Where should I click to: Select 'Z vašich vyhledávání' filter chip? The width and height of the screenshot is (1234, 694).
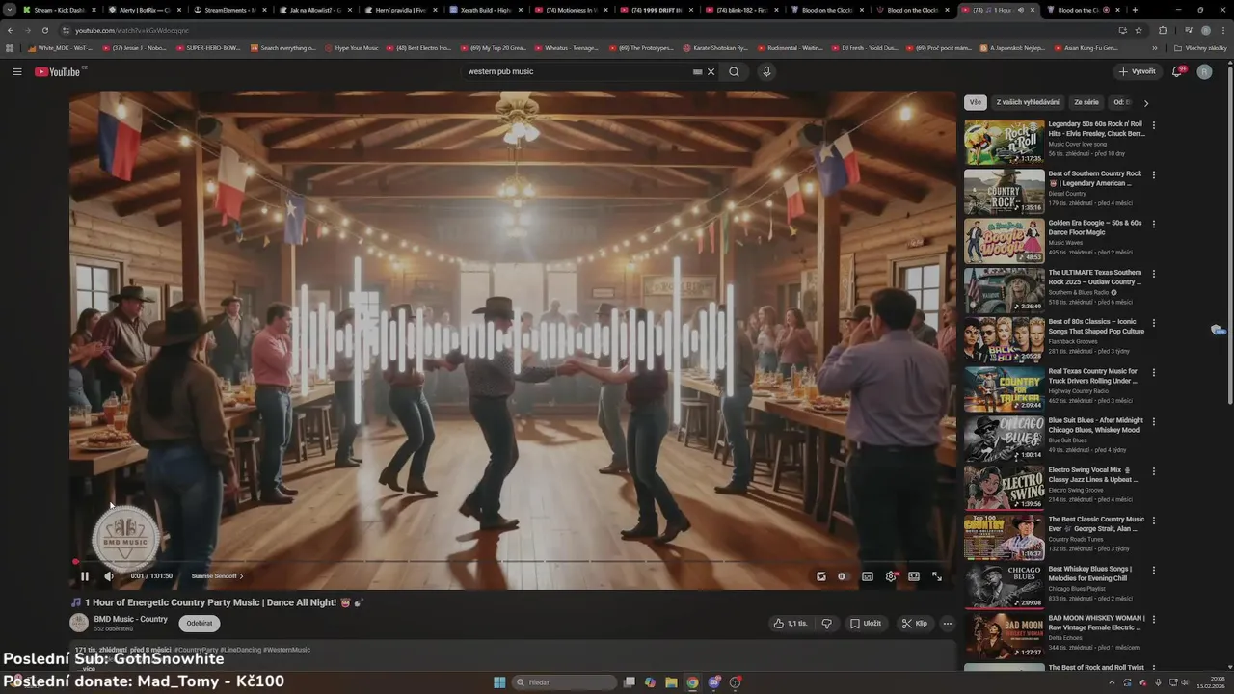[x=1028, y=102]
